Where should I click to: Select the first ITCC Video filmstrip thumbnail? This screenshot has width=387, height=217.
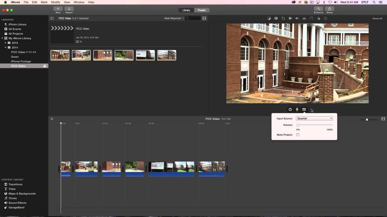tap(60, 55)
